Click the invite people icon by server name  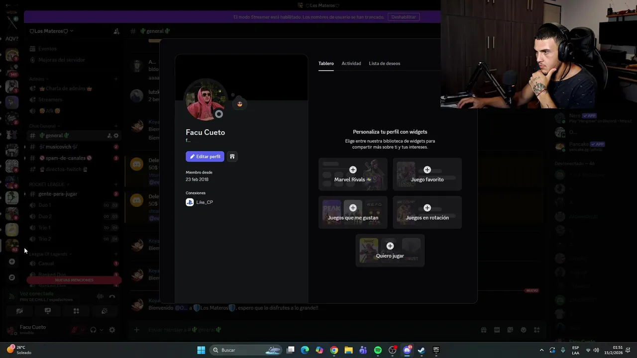116,31
